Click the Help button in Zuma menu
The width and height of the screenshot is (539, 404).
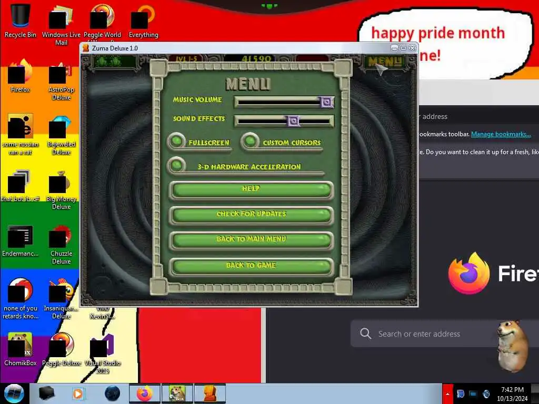point(251,189)
